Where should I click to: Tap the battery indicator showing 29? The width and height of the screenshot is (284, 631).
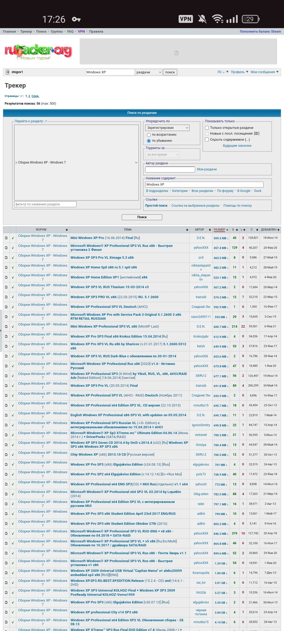point(251,19)
